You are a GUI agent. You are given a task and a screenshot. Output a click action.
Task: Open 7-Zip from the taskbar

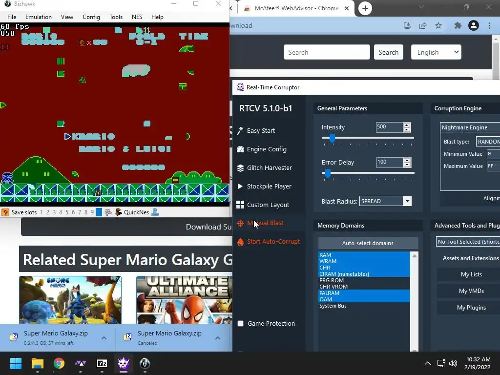102,363
